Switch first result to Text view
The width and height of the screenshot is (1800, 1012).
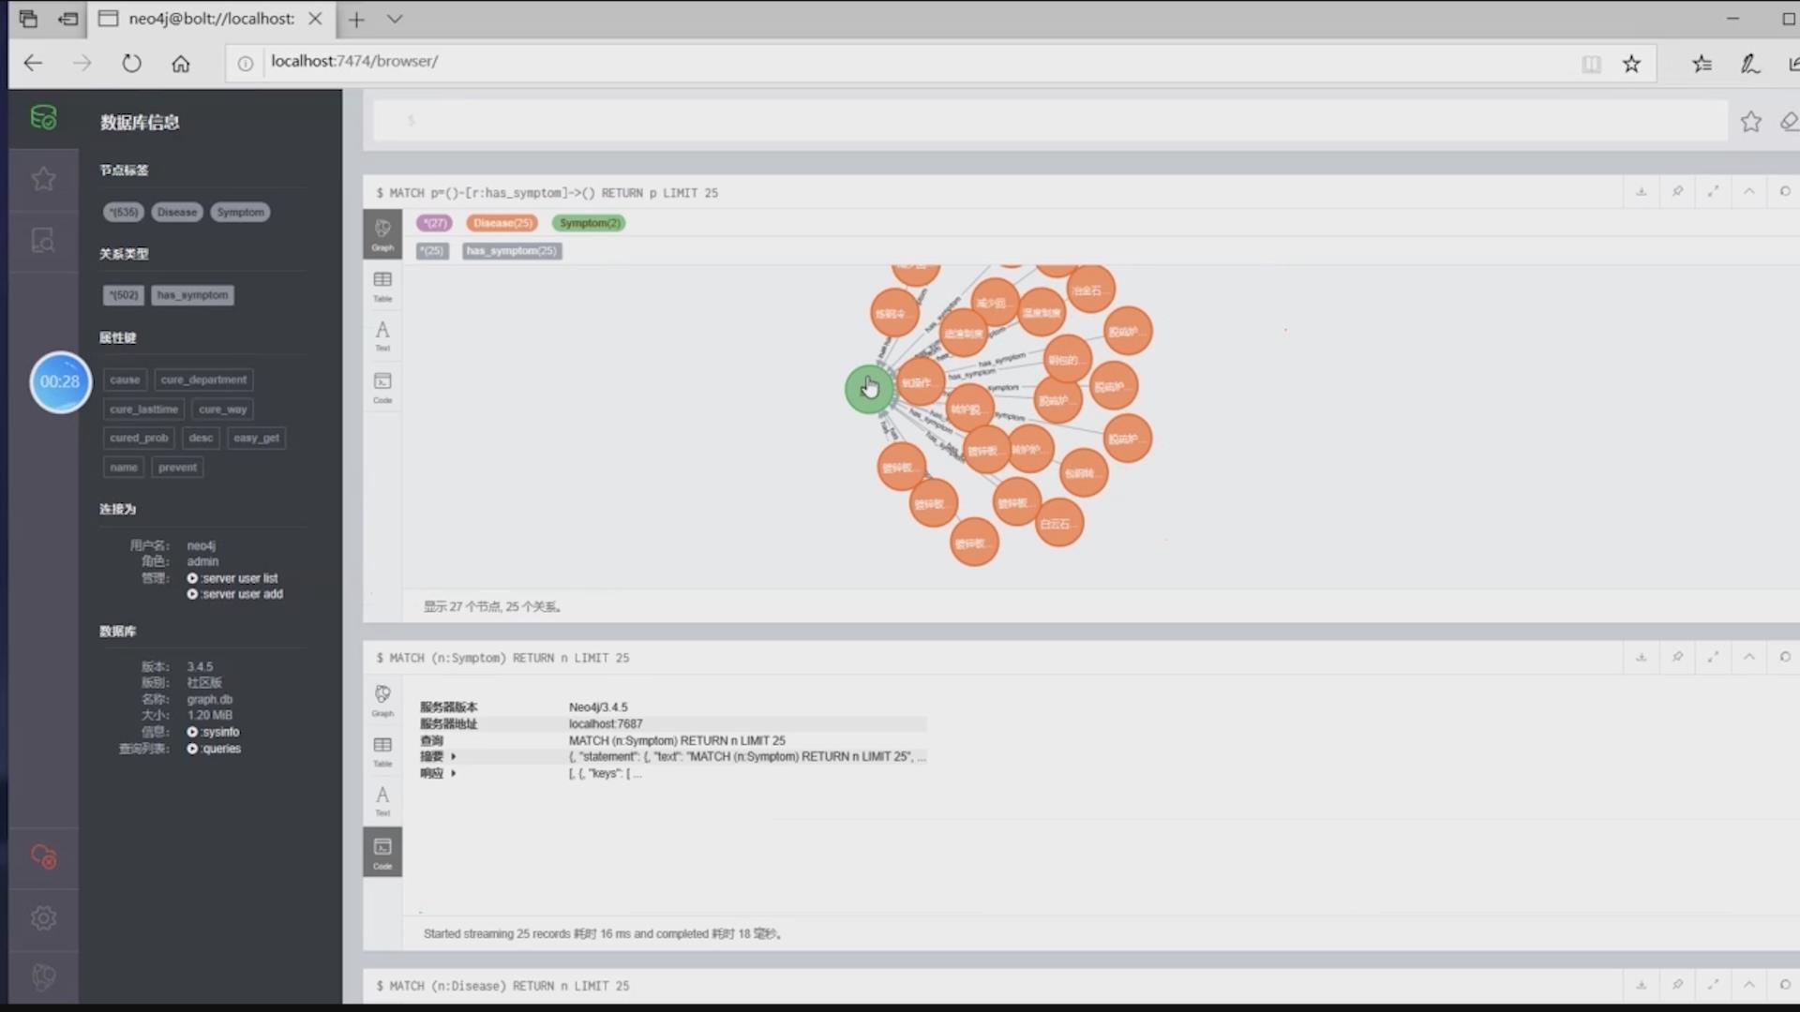tap(382, 335)
